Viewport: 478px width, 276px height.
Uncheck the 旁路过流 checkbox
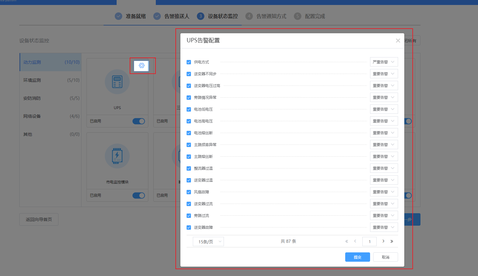point(189,216)
